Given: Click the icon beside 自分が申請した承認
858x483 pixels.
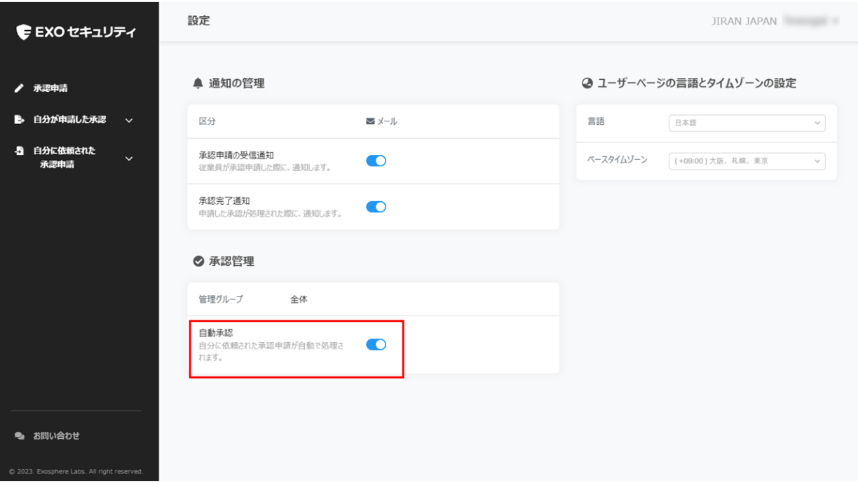Looking at the screenshot, I should click(x=20, y=120).
